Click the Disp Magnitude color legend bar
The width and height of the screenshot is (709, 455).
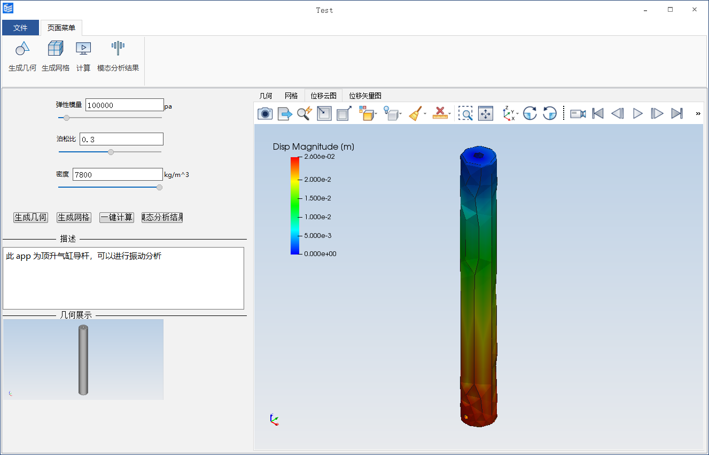coord(295,205)
